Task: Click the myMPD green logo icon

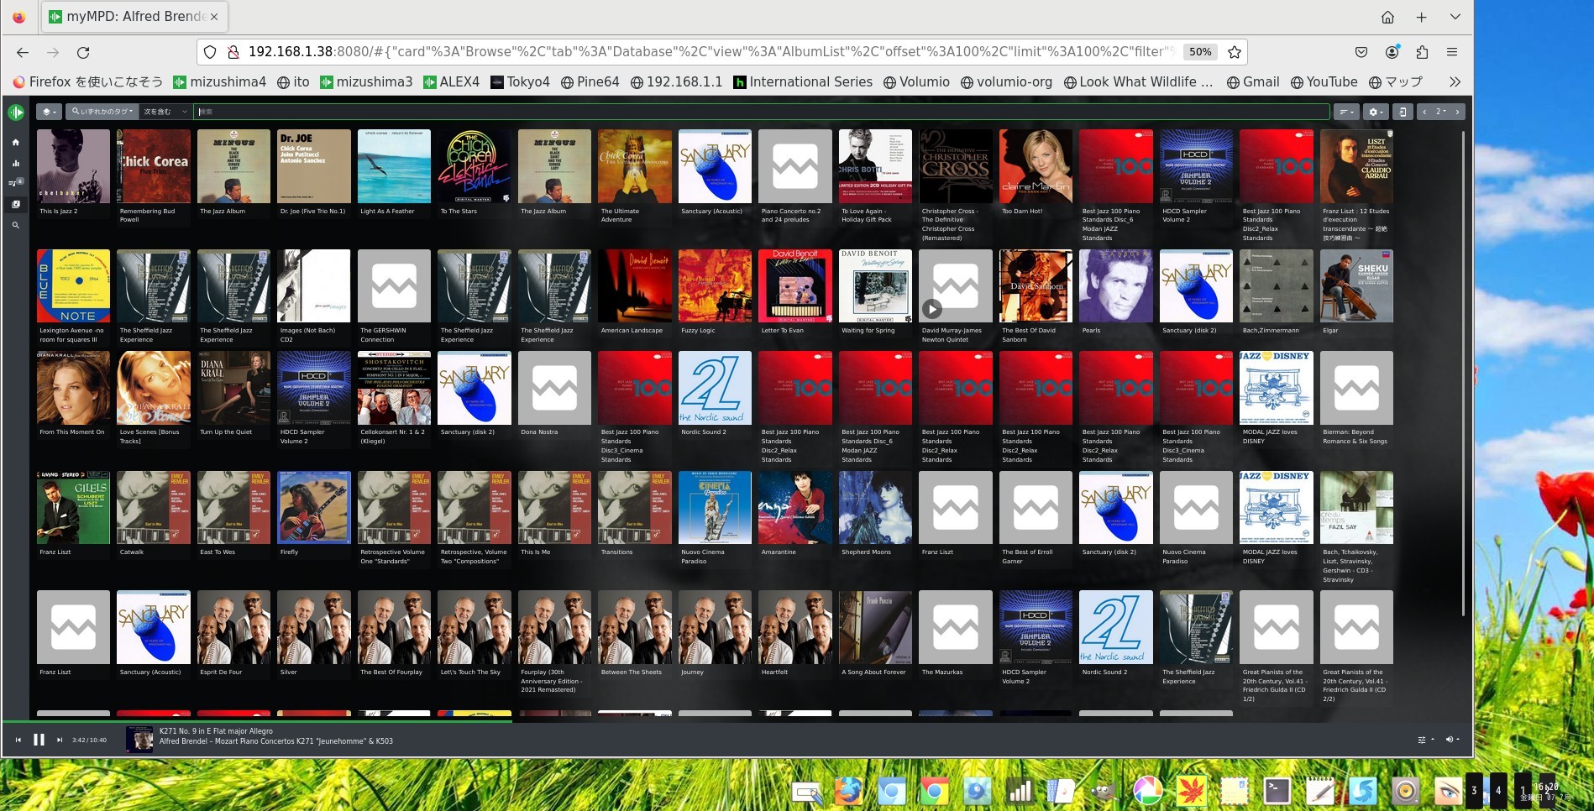Action: pos(16,112)
